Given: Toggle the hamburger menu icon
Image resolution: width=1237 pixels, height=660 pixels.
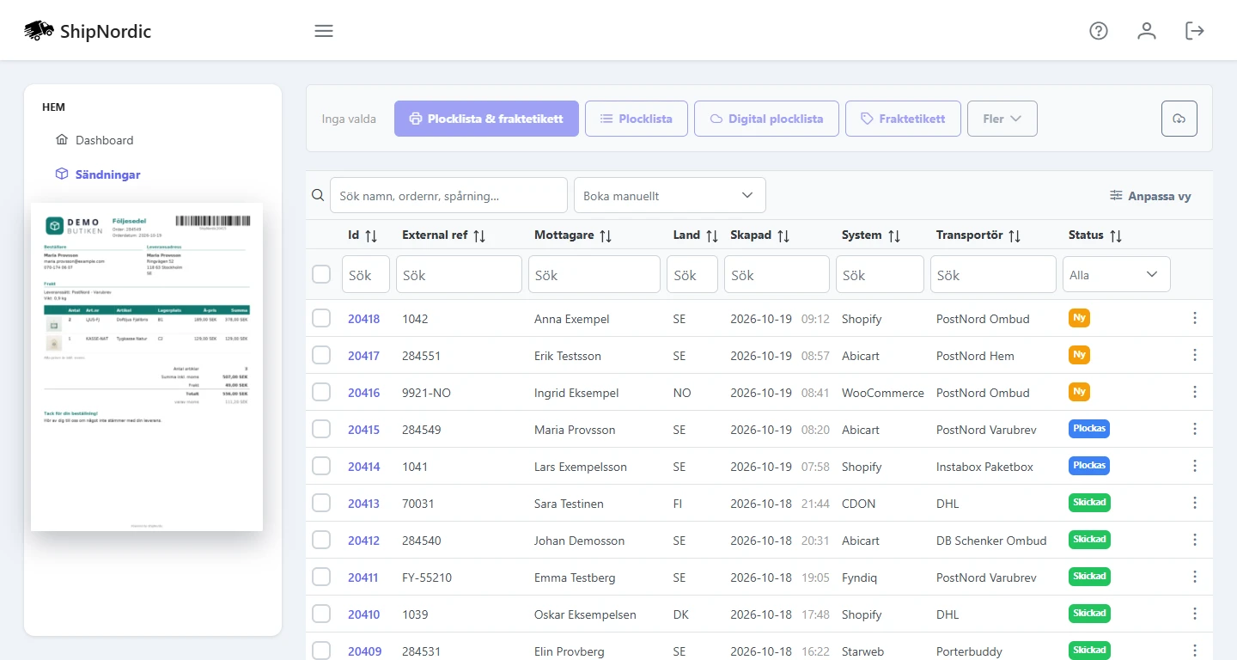Looking at the screenshot, I should (324, 31).
